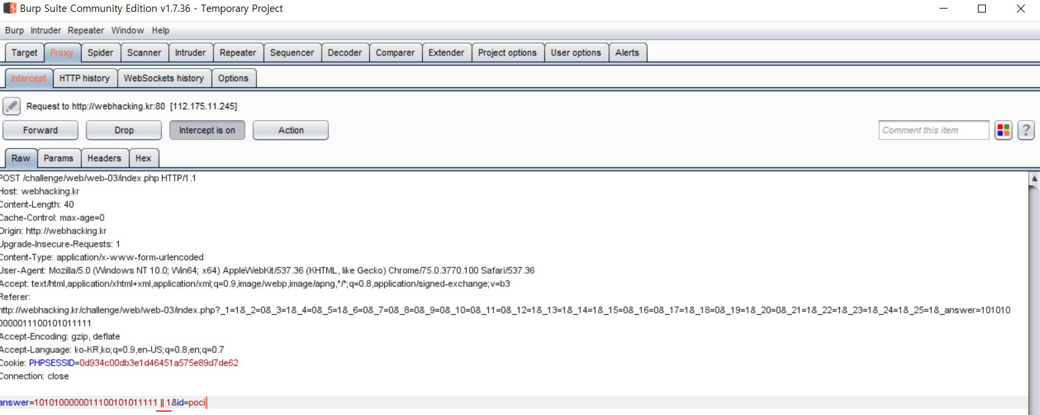Open the Burp menu
Image resolution: width=1040 pixels, height=415 pixels.
[x=15, y=30]
